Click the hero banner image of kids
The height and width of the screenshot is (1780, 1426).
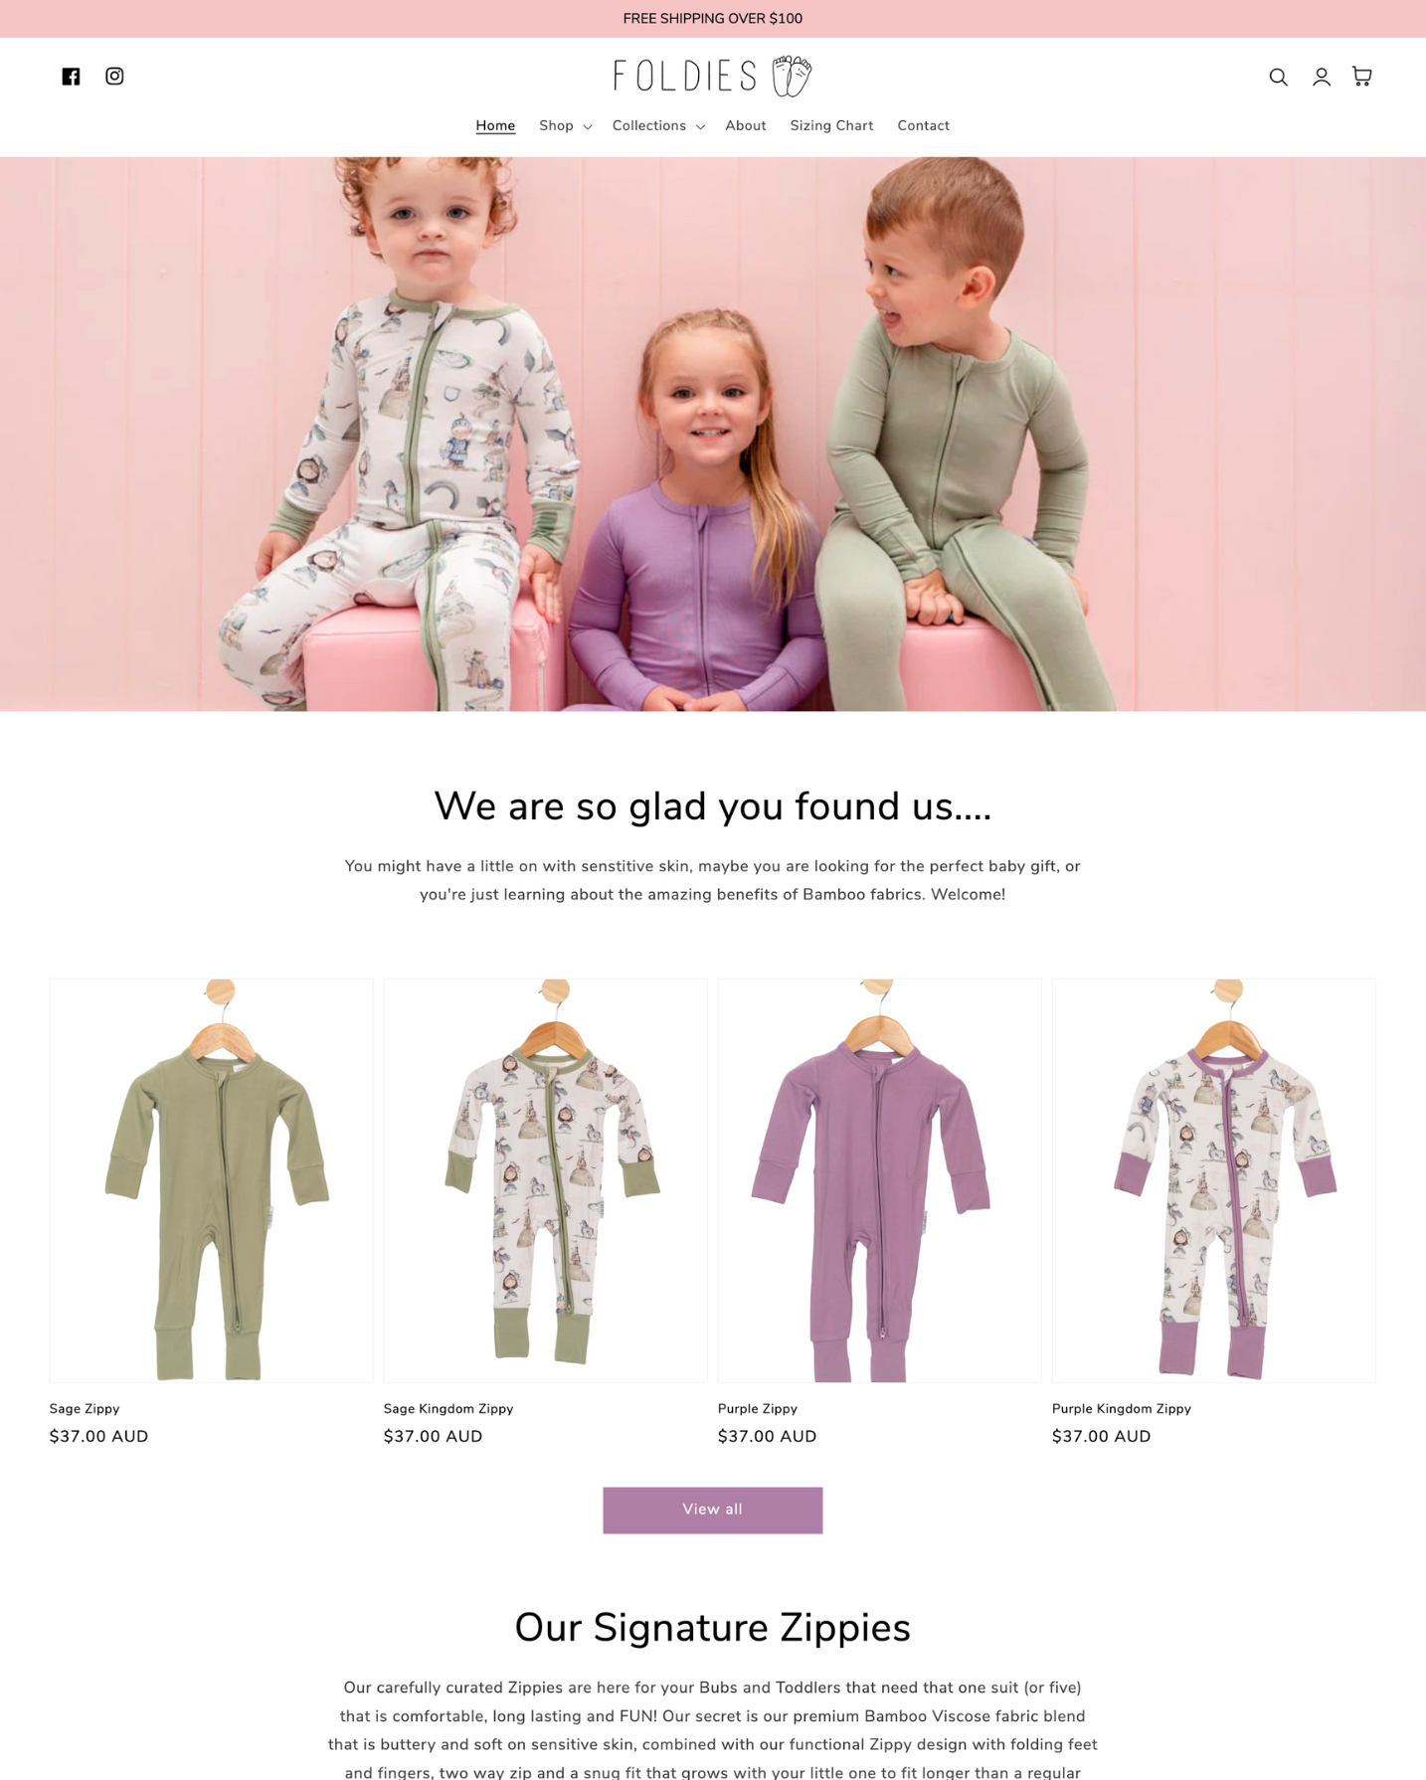[713, 434]
